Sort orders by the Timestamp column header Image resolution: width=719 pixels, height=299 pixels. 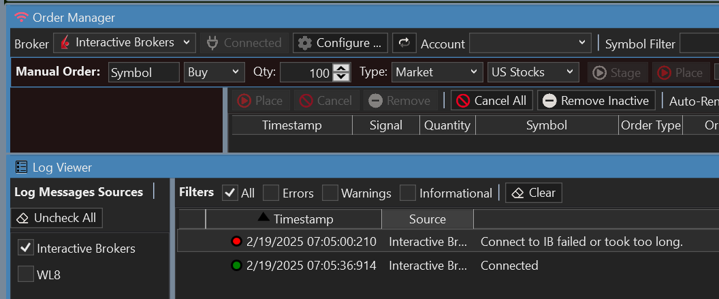click(x=292, y=125)
